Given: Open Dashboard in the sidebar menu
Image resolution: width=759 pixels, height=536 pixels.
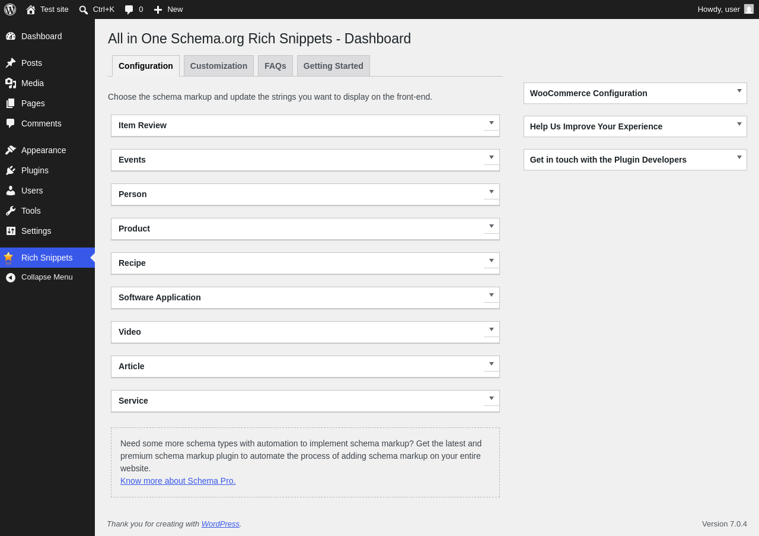Looking at the screenshot, I should (47, 36).
